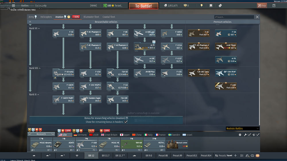Toggle the auto-refill ammo checkbox

click(x=258, y=135)
